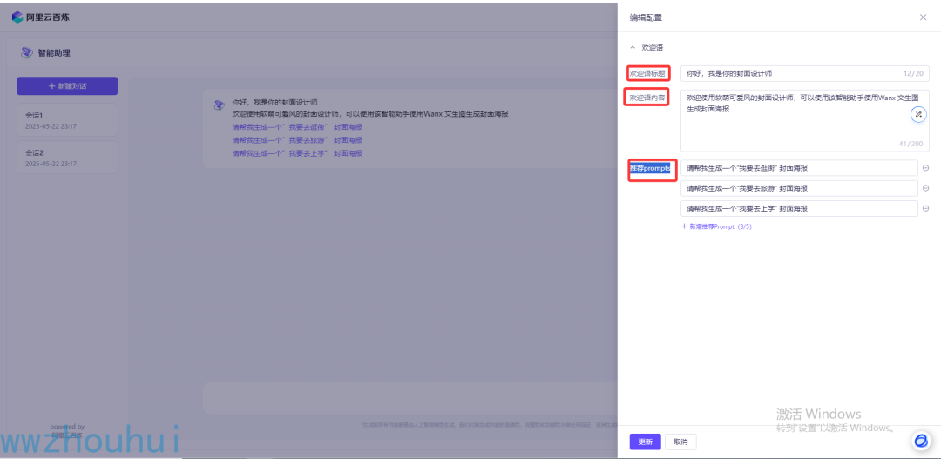
Task: Click suggested prompt "我要去逛街" link in chat
Action: (297, 127)
